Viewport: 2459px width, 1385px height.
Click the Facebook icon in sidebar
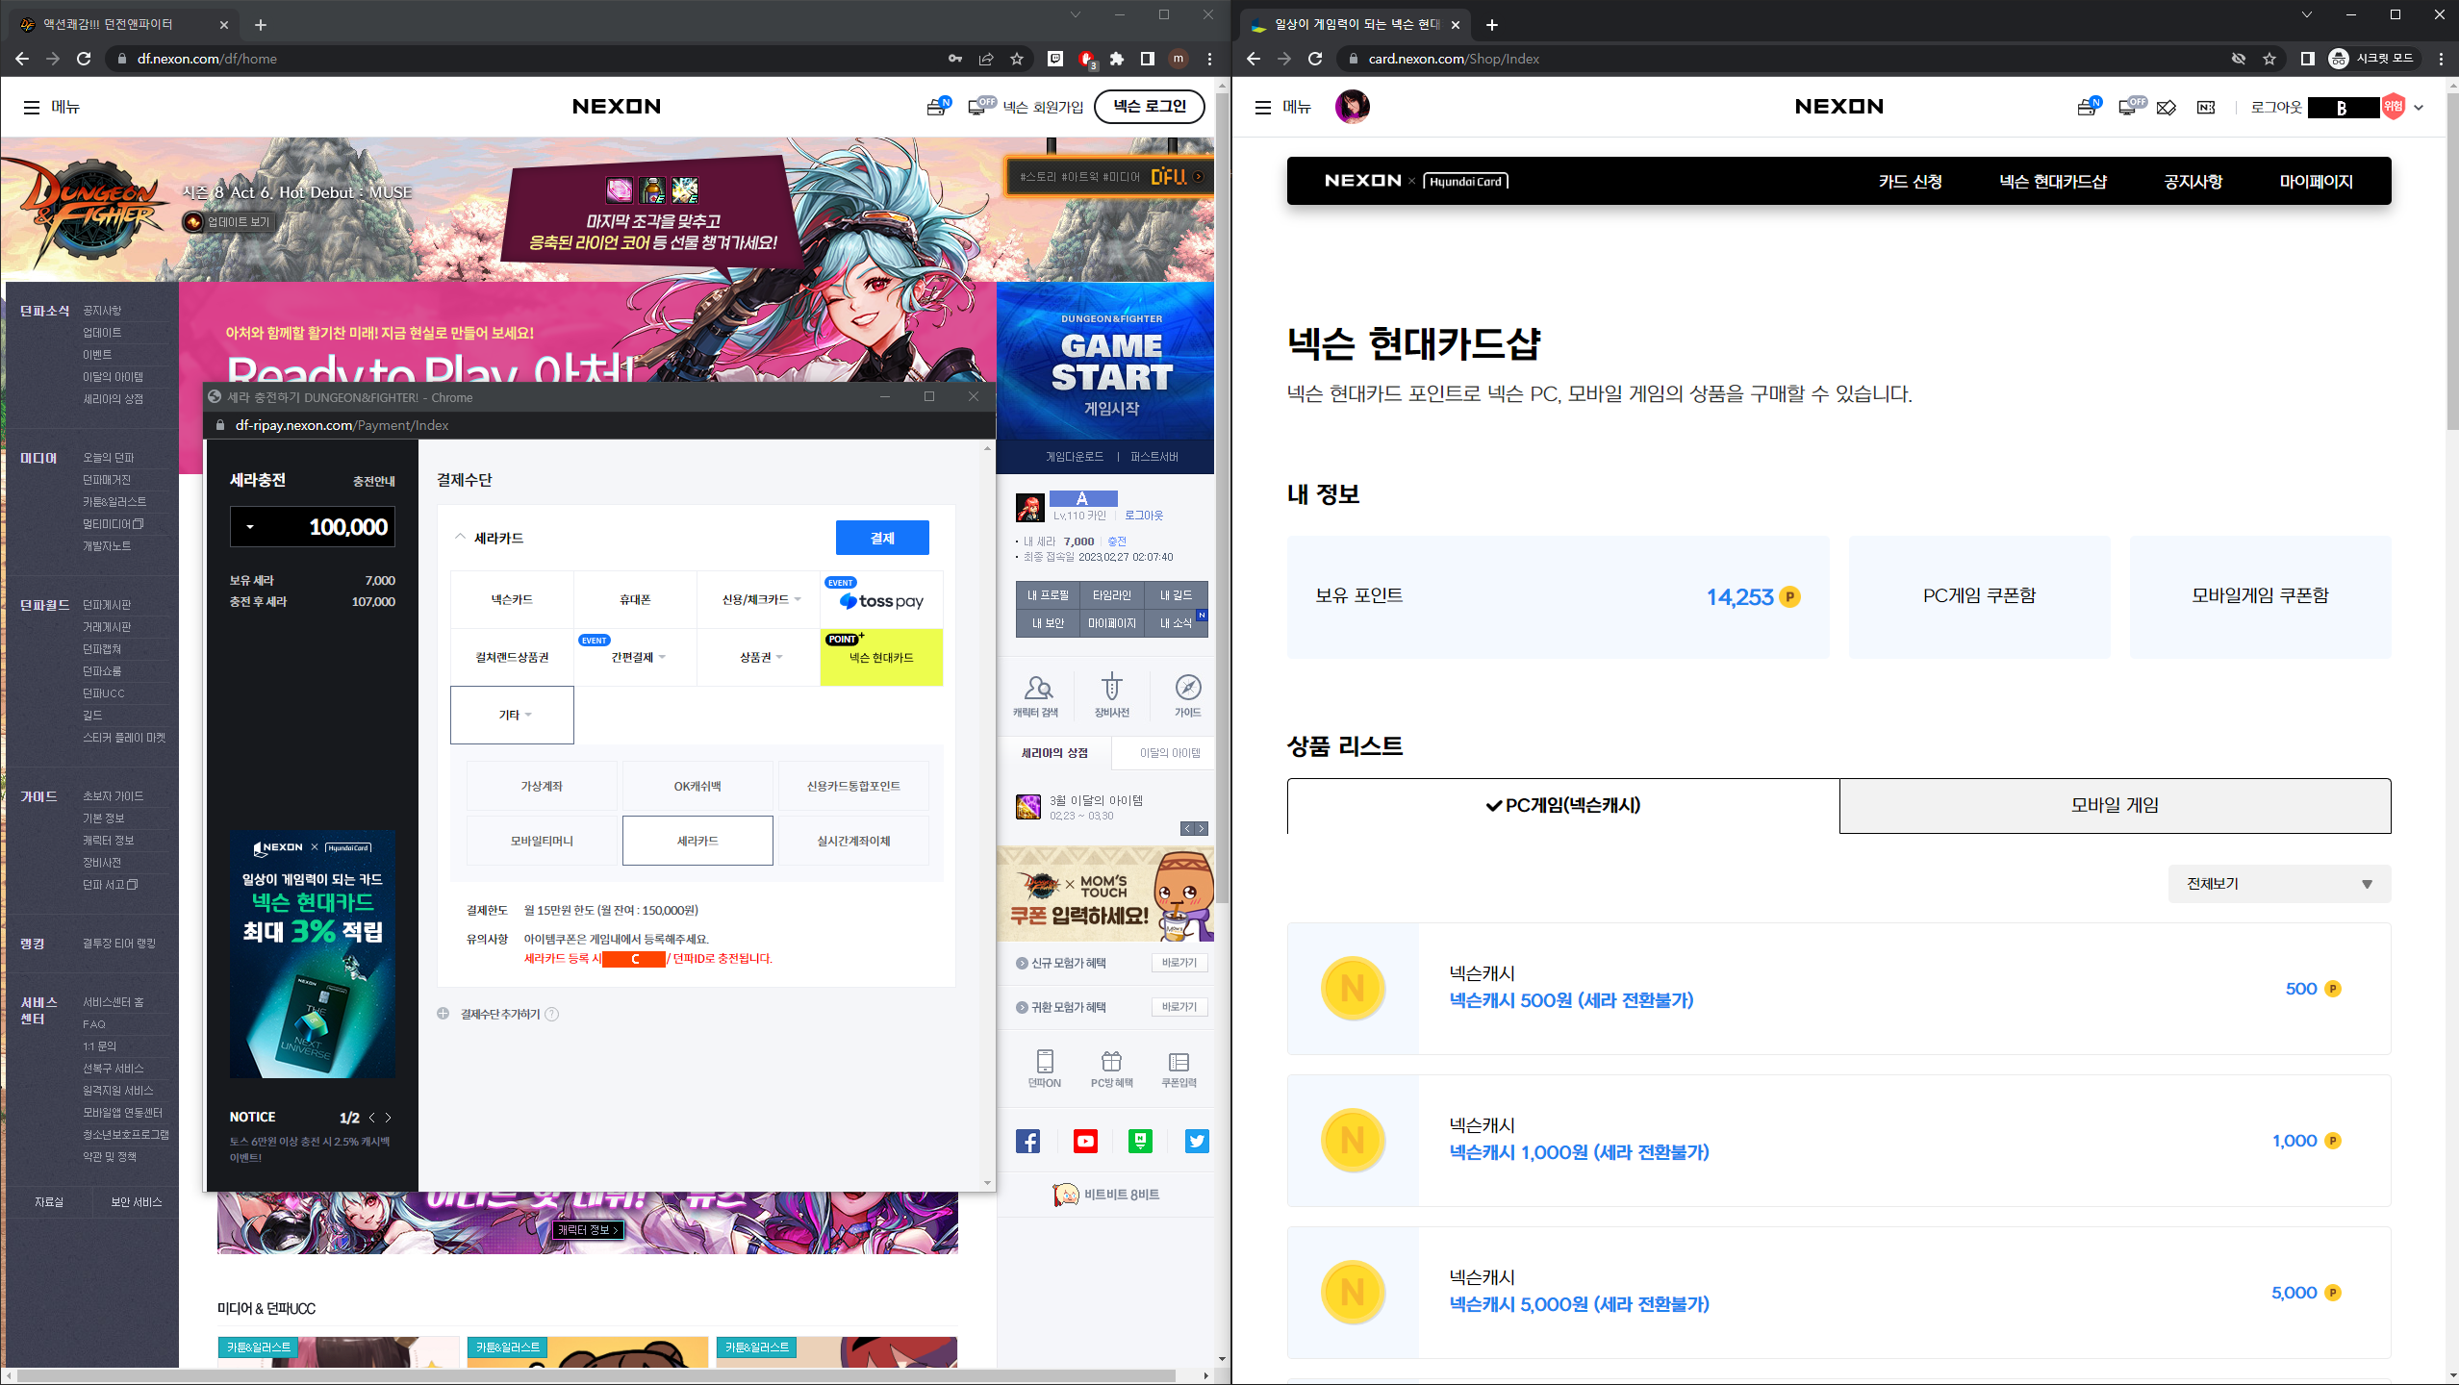click(1027, 1142)
